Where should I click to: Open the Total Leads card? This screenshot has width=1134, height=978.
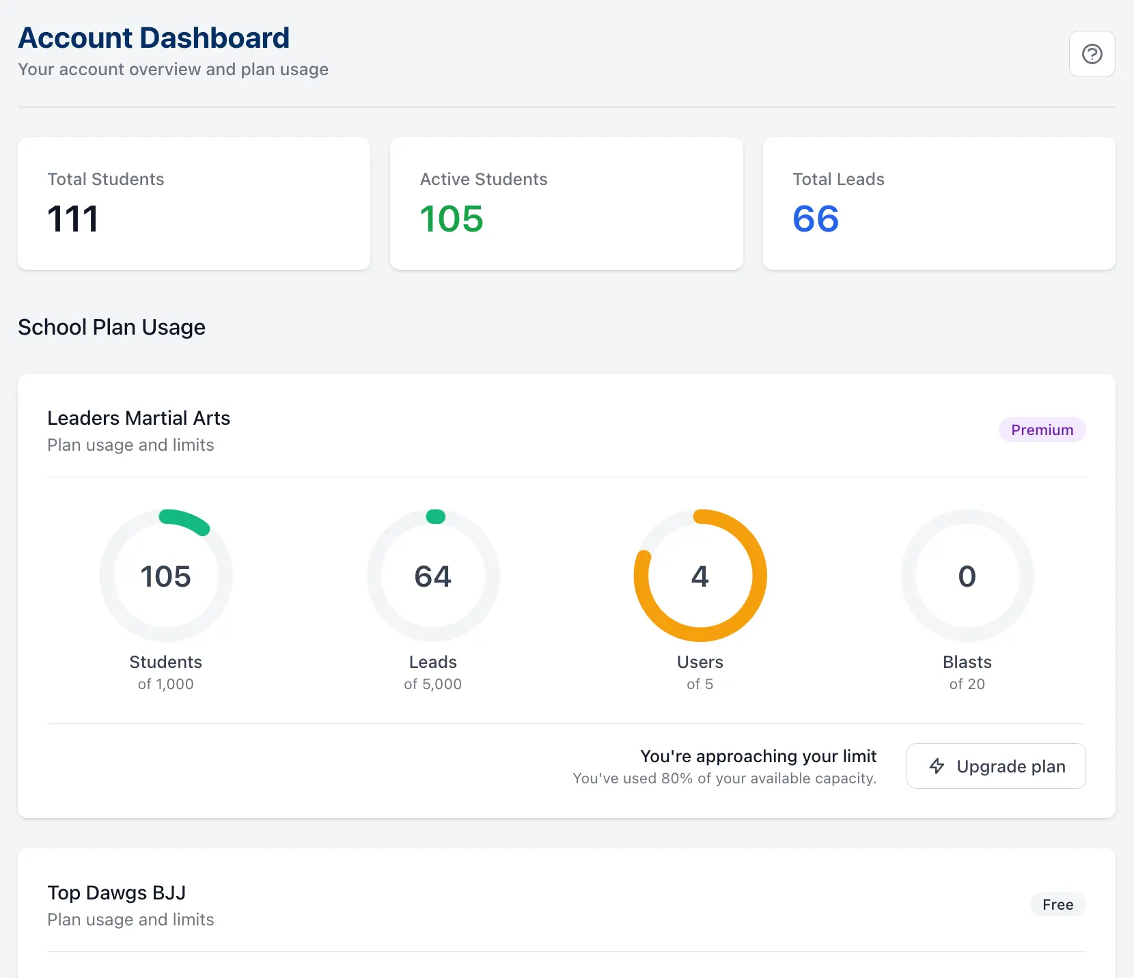939,204
